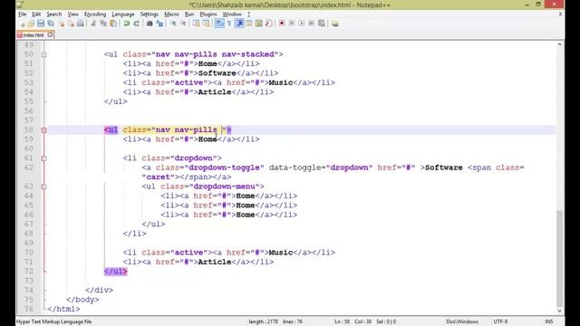580x326 pixels.
Task: Open the Edit menu
Action: pos(36,14)
